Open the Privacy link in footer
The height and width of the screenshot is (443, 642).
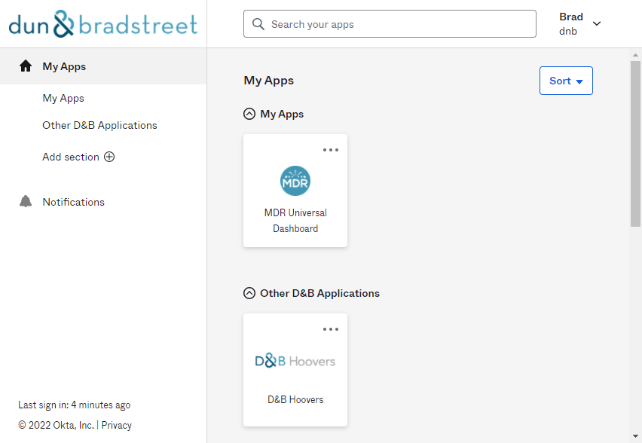tap(117, 426)
